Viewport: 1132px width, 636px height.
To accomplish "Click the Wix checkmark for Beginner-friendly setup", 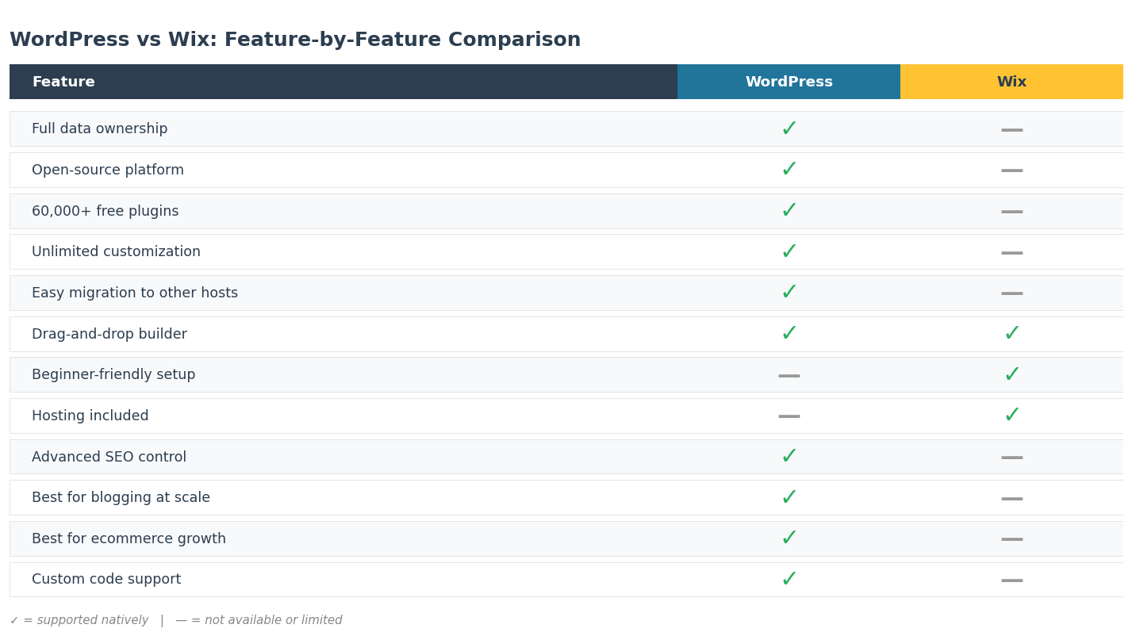I will 1011,375.
